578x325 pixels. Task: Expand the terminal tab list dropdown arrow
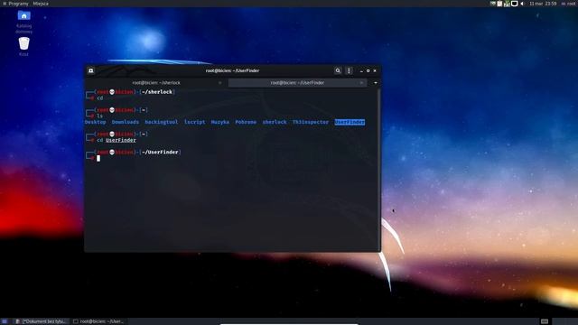tap(376, 83)
